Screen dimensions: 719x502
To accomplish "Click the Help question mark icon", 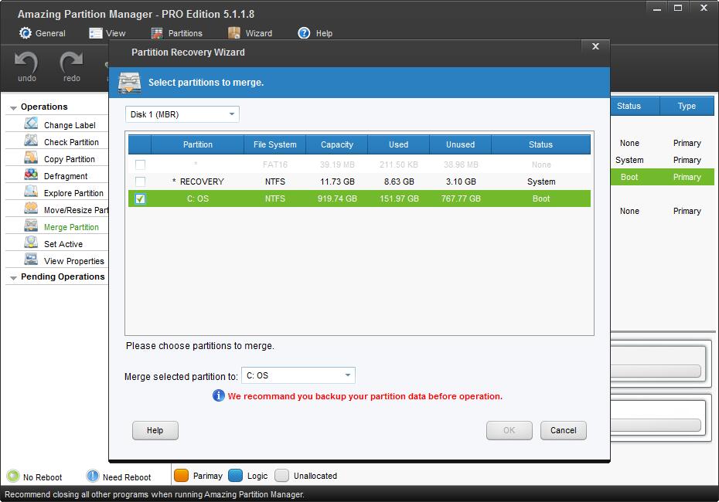I will [x=304, y=33].
